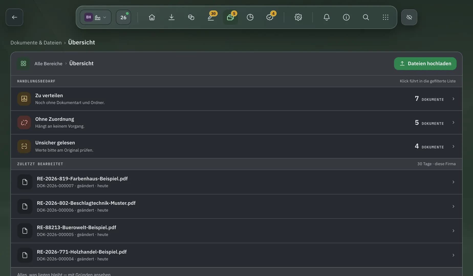Click chevron on the Holzhandel document row

point(453,255)
